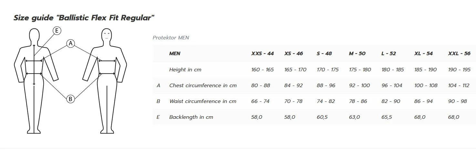
Task: Click the 65,5 backlength value for L
Action: coord(387,117)
